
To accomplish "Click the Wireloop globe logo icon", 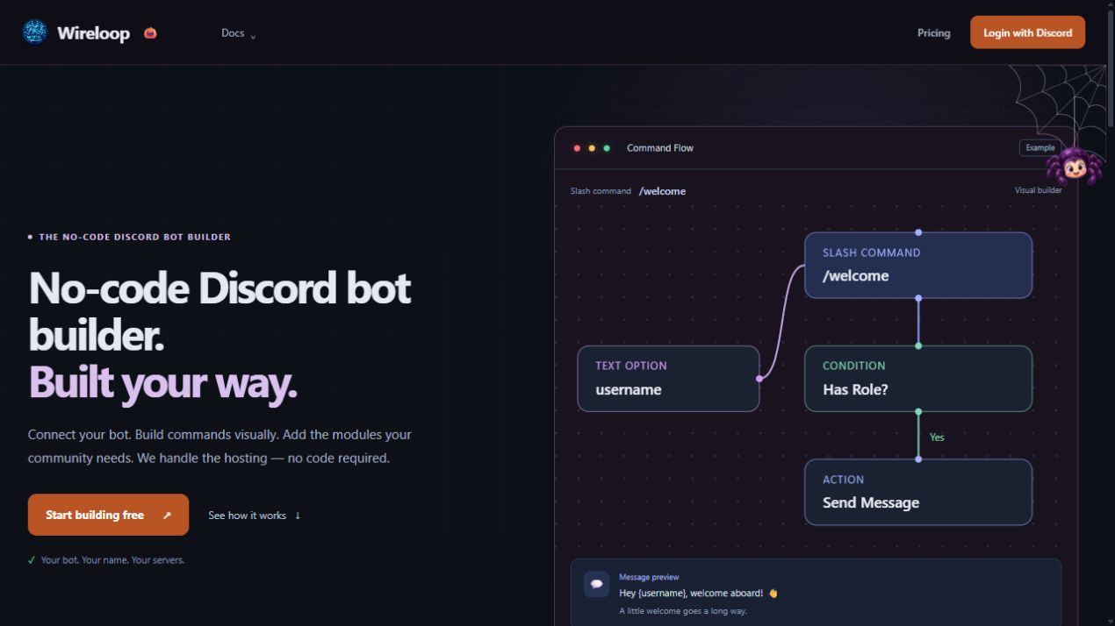I will pos(34,32).
